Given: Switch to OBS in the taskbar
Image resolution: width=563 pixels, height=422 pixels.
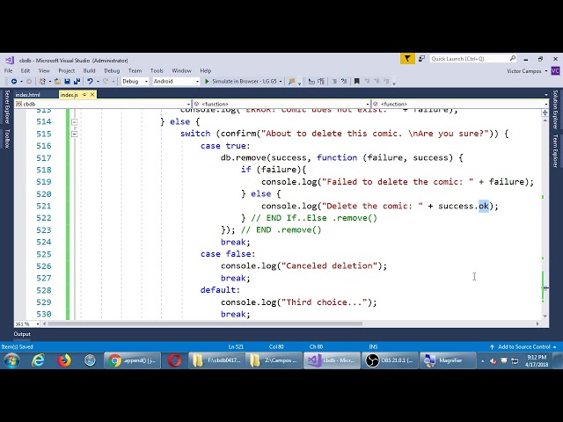Looking at the screenshot, I should pyautogui.click(x=387, y=360).
